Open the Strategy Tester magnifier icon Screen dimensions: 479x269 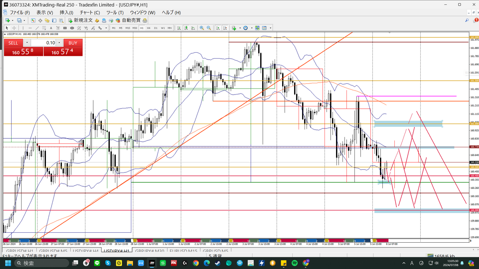point(61,20)
